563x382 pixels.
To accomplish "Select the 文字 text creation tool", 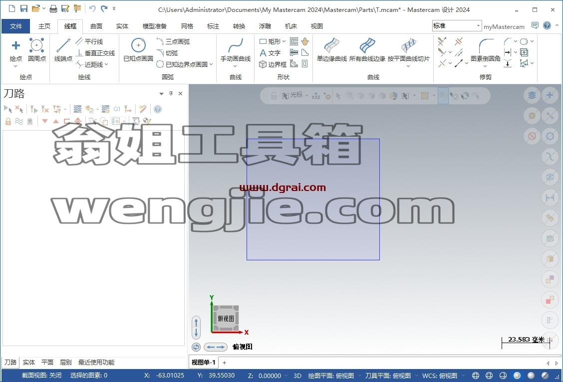I will click(270, 53).
